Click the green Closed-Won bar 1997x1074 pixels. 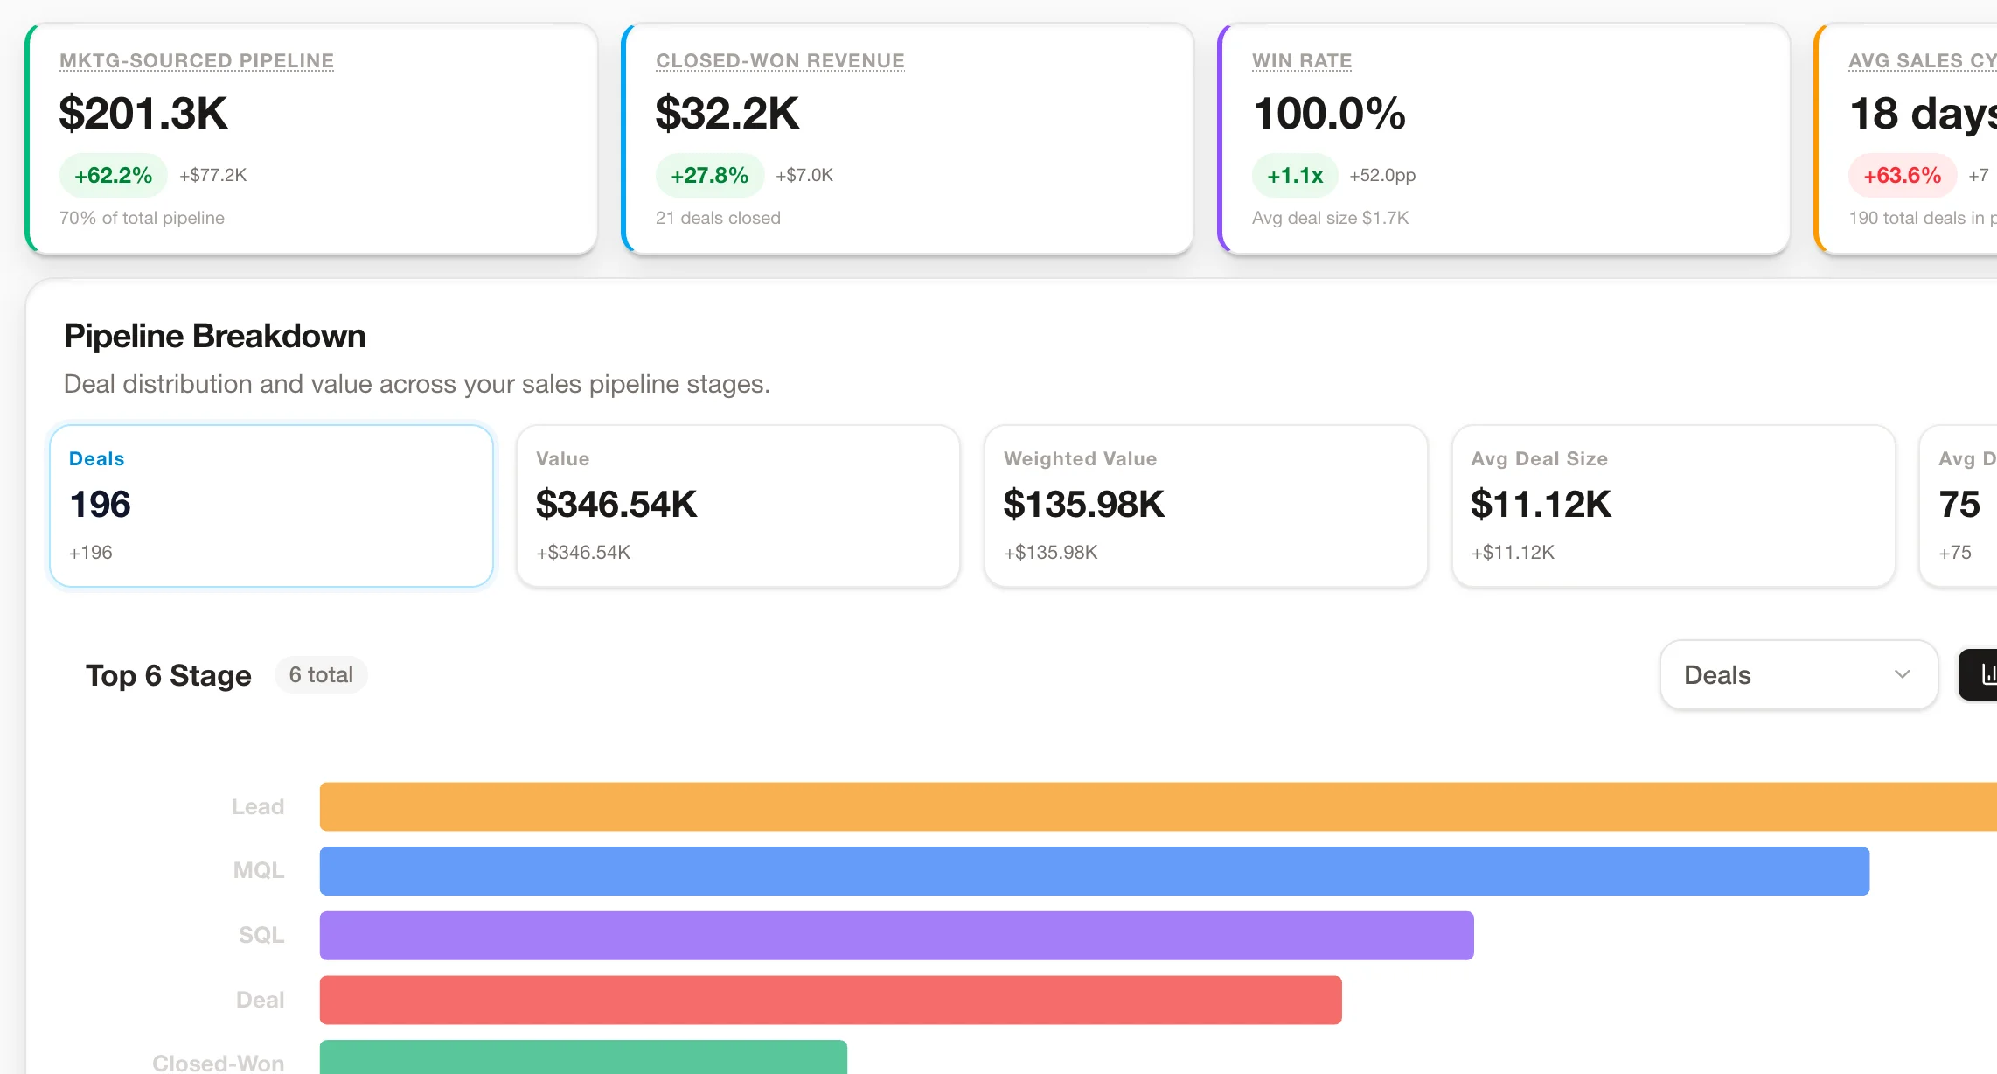[583, 1057]
